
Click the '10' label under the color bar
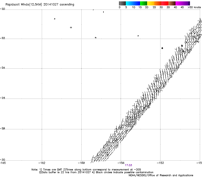pyautogui.click(x=133, y=7)
